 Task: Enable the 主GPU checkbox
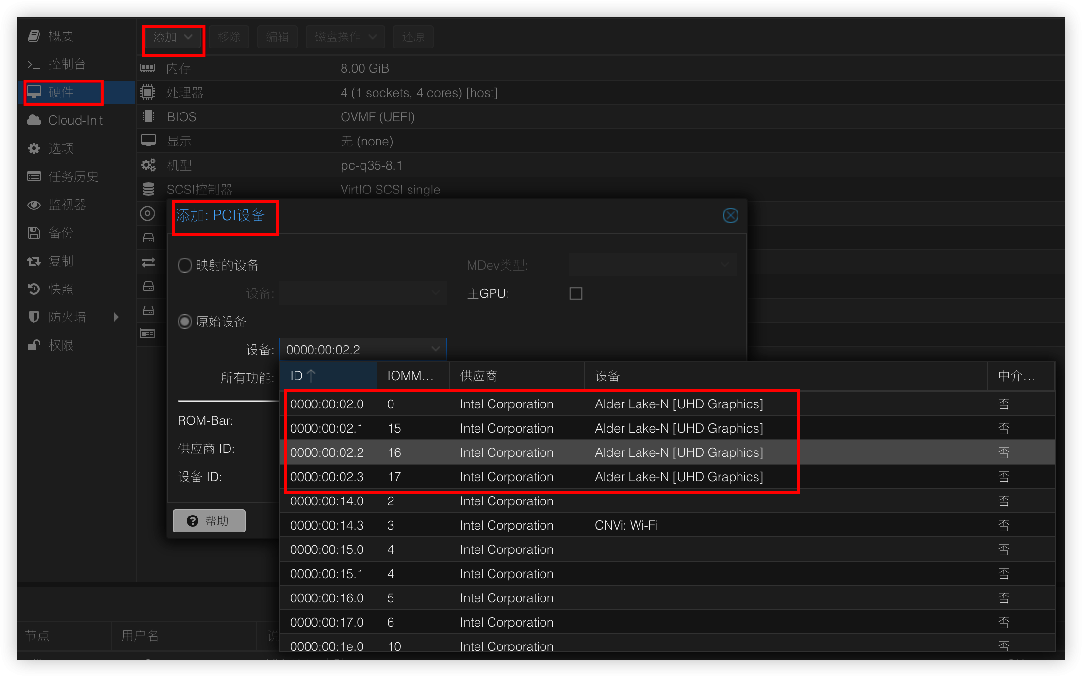[x=575, y=293]
